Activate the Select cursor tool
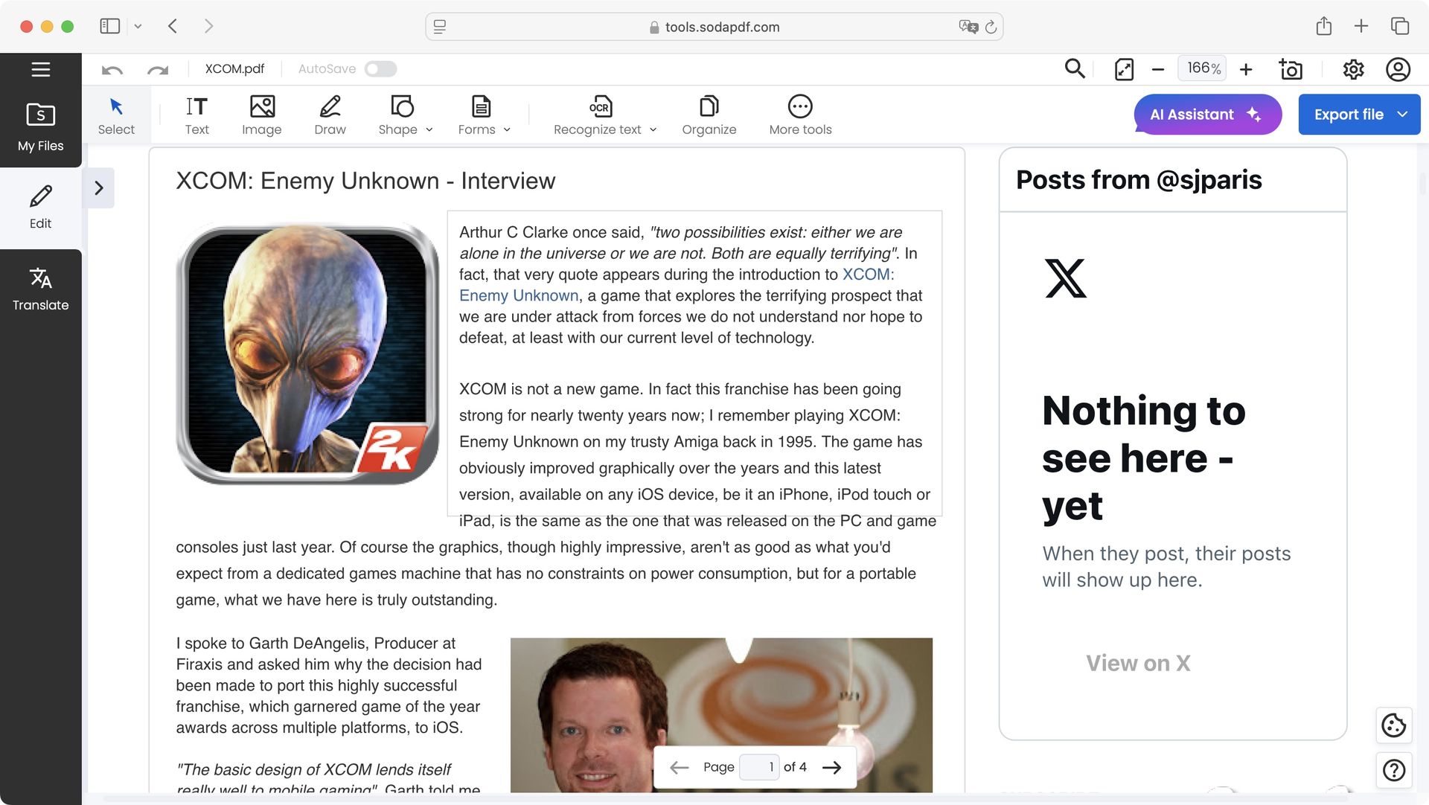1429x805 pixels. [x=116, y=113]
